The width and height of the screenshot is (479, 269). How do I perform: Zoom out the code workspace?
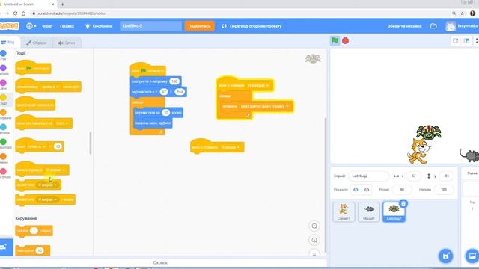(x=314, y=240)
